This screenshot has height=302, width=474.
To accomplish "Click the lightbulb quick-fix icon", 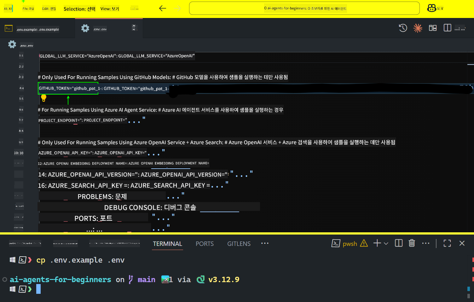I will point(44,98).
